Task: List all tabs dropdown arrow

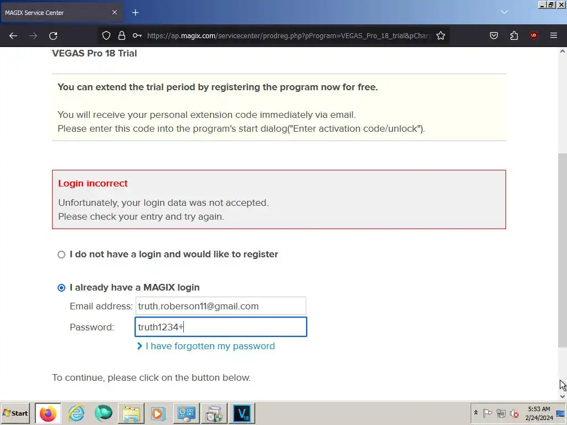Action: [504, 12]
